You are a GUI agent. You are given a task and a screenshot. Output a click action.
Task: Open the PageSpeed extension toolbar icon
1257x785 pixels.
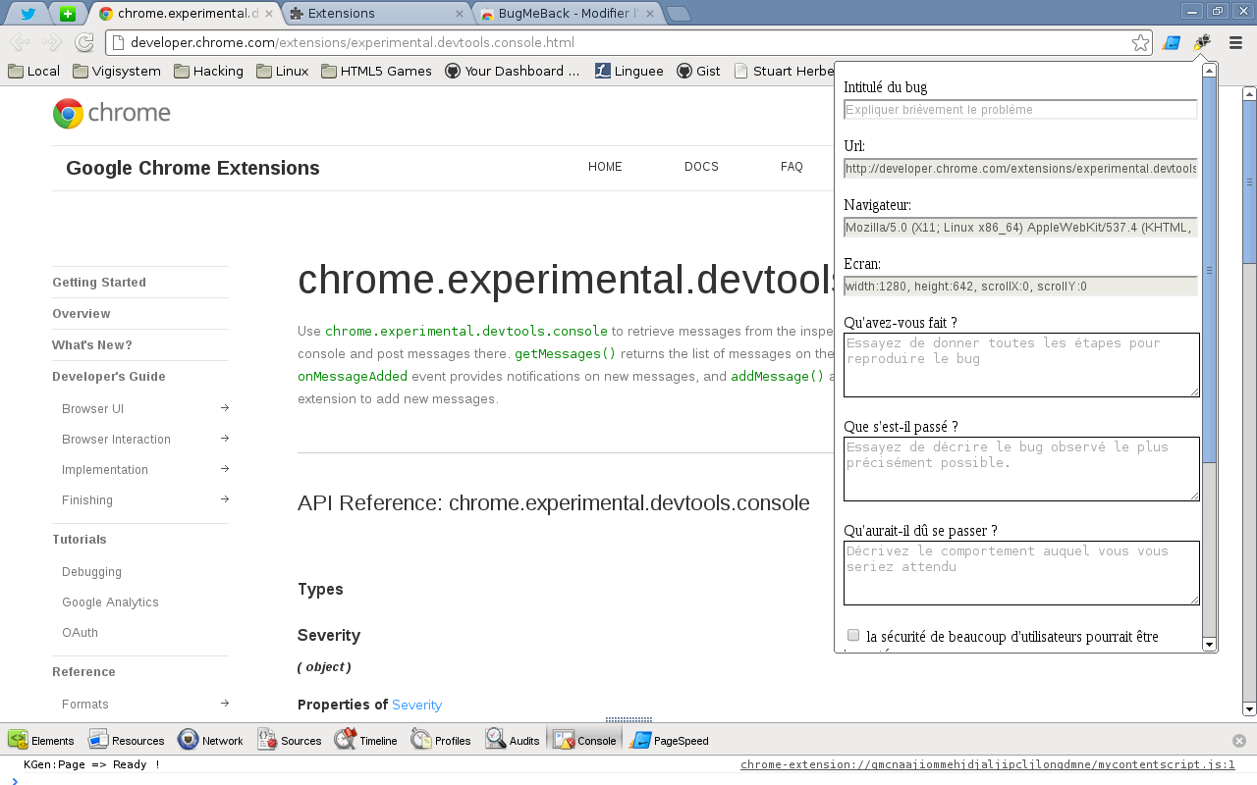tap(1171, 43)
